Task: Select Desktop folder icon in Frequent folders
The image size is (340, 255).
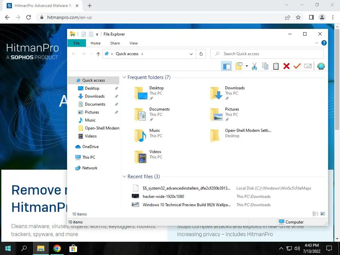Action: (x=141, y=93)
